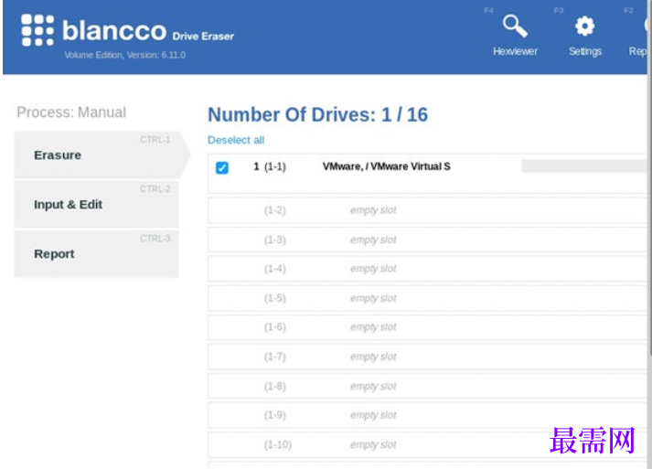Click the Hexviewer label text
This screenshot has height=469, width=652.
click(x=515, y=51)
